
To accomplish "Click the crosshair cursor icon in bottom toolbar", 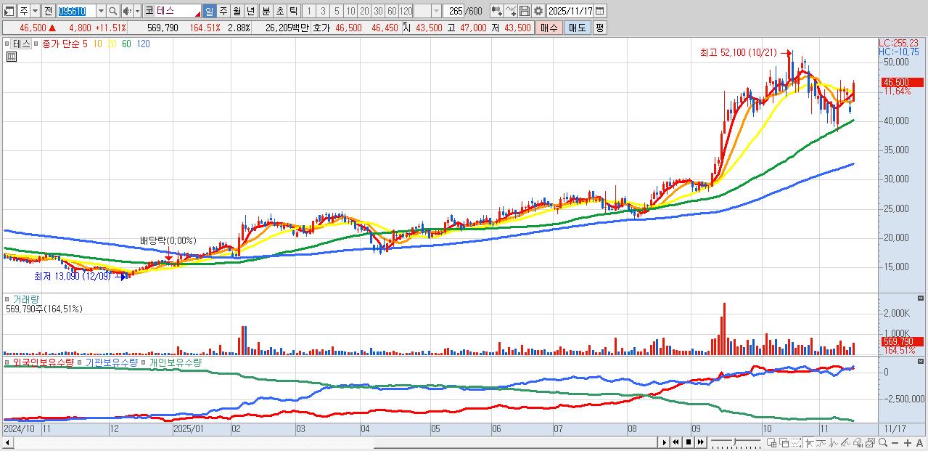I will coord(810,442).
